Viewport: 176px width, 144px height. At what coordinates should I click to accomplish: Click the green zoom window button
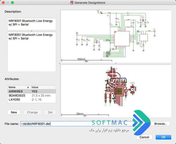coord(13,3)
